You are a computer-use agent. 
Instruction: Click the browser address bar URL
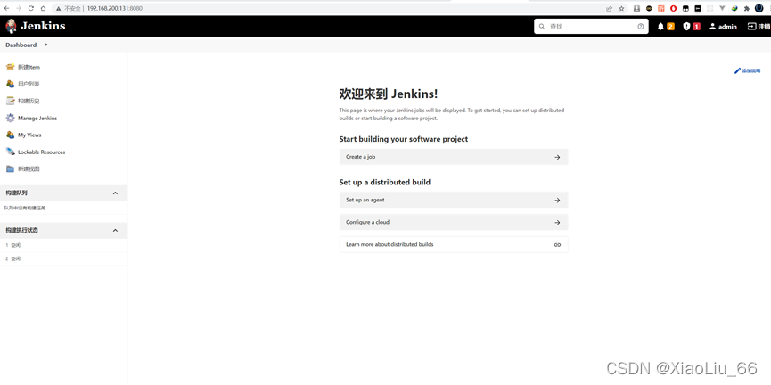[x=115, y=8]
